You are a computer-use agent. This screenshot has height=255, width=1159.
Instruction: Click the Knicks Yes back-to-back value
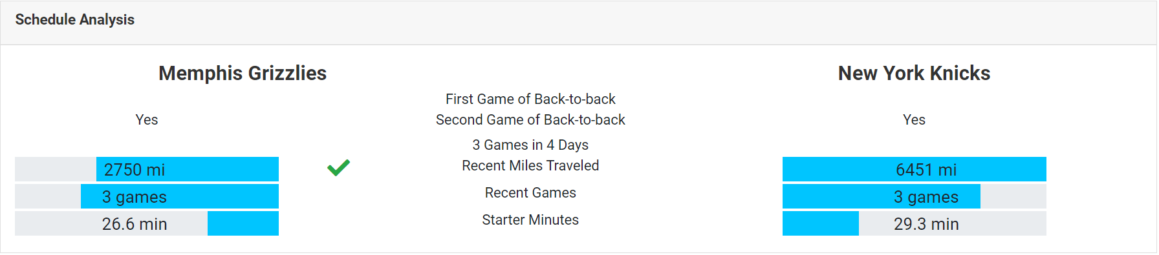[x=914, y=119]
